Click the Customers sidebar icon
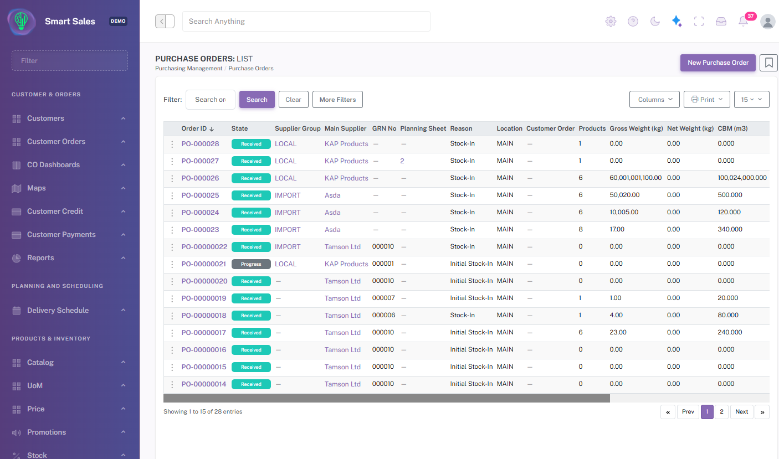The image size is (779, 459). (17, 118)
